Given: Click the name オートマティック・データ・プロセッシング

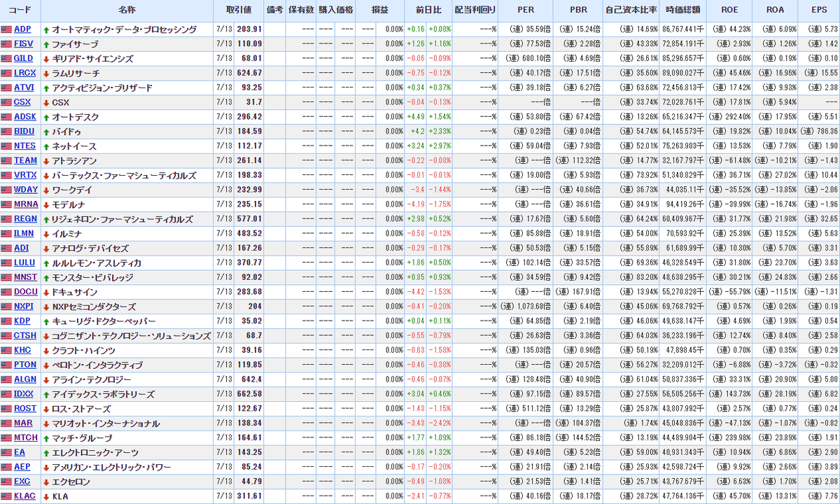Looking at the screenshot, I should click(x=125, y=29).
